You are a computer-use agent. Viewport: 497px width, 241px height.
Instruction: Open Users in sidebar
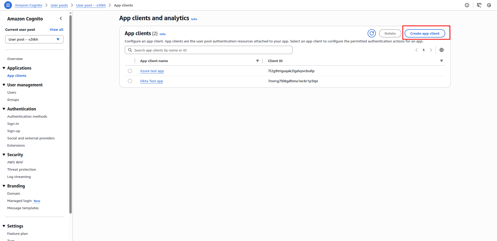(x=12, y=92)
